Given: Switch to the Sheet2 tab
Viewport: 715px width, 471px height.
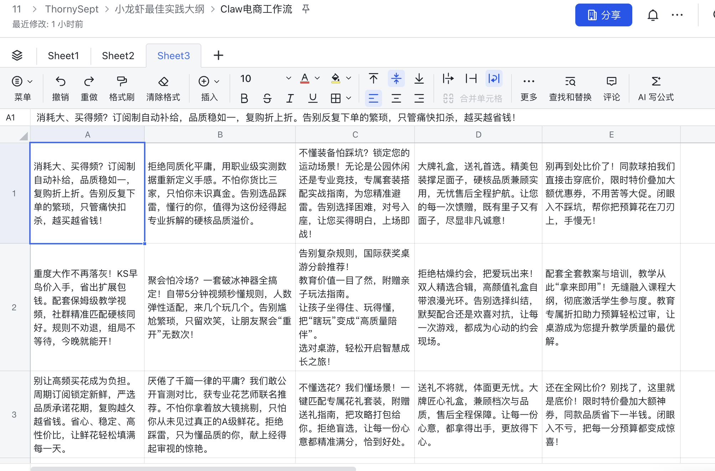Looking at the screenshot, I should click(x=118, y=56).
